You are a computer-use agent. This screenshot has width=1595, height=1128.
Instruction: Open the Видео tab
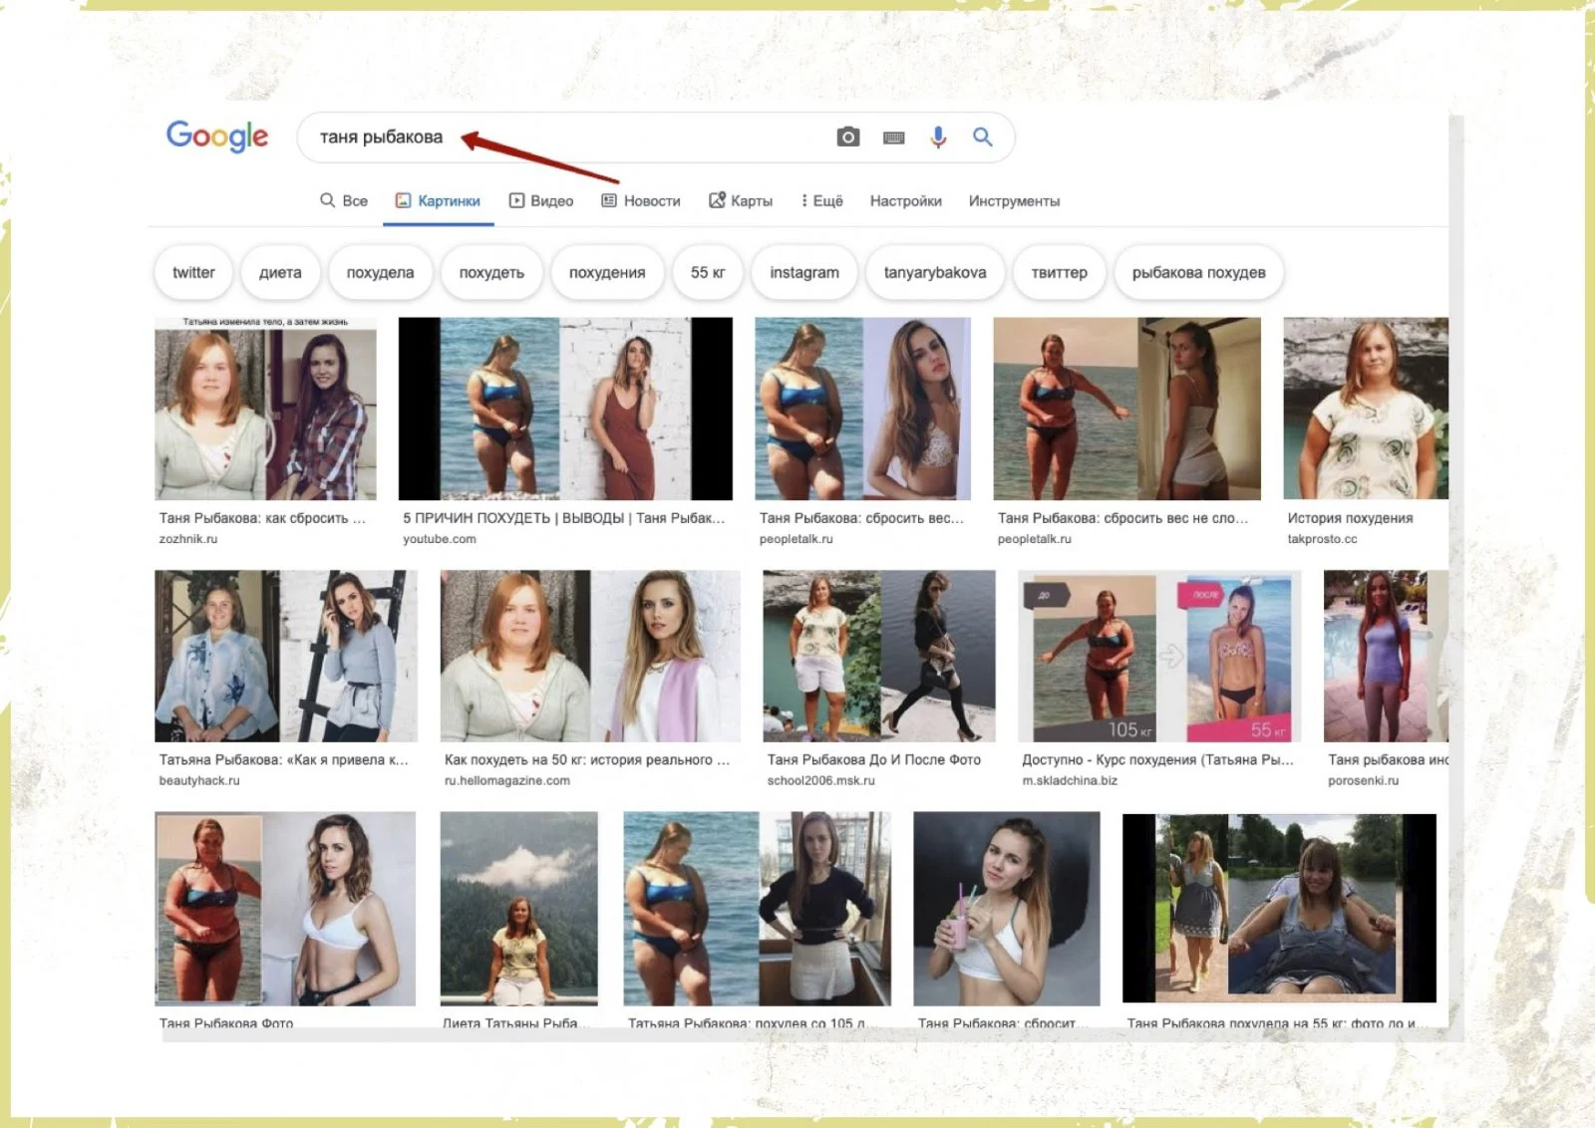coord(541,201)
